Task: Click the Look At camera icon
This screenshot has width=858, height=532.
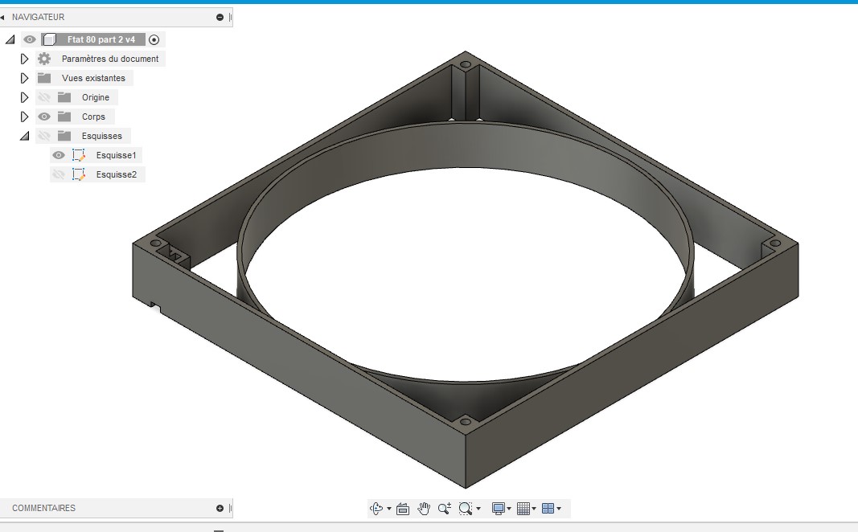Action: click(x=403, y=509)
